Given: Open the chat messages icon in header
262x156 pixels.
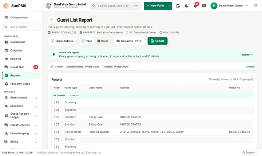Looking at the screenshot, I should (204, 6).
